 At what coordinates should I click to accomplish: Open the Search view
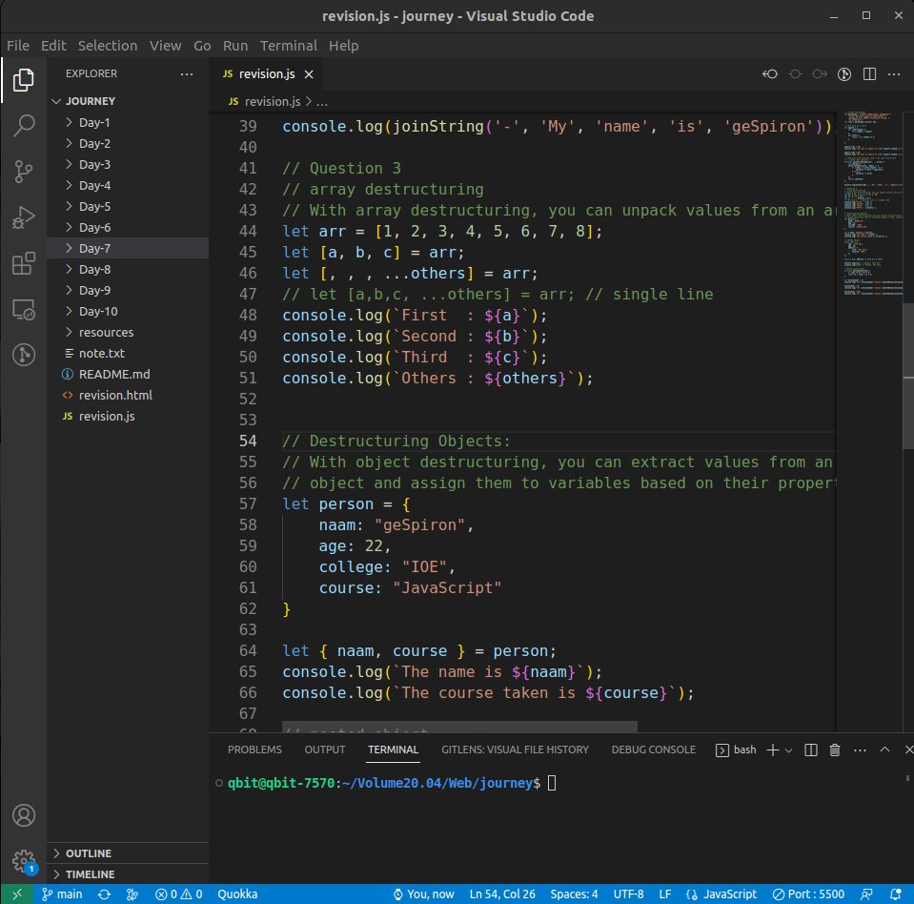pos(24,125)
